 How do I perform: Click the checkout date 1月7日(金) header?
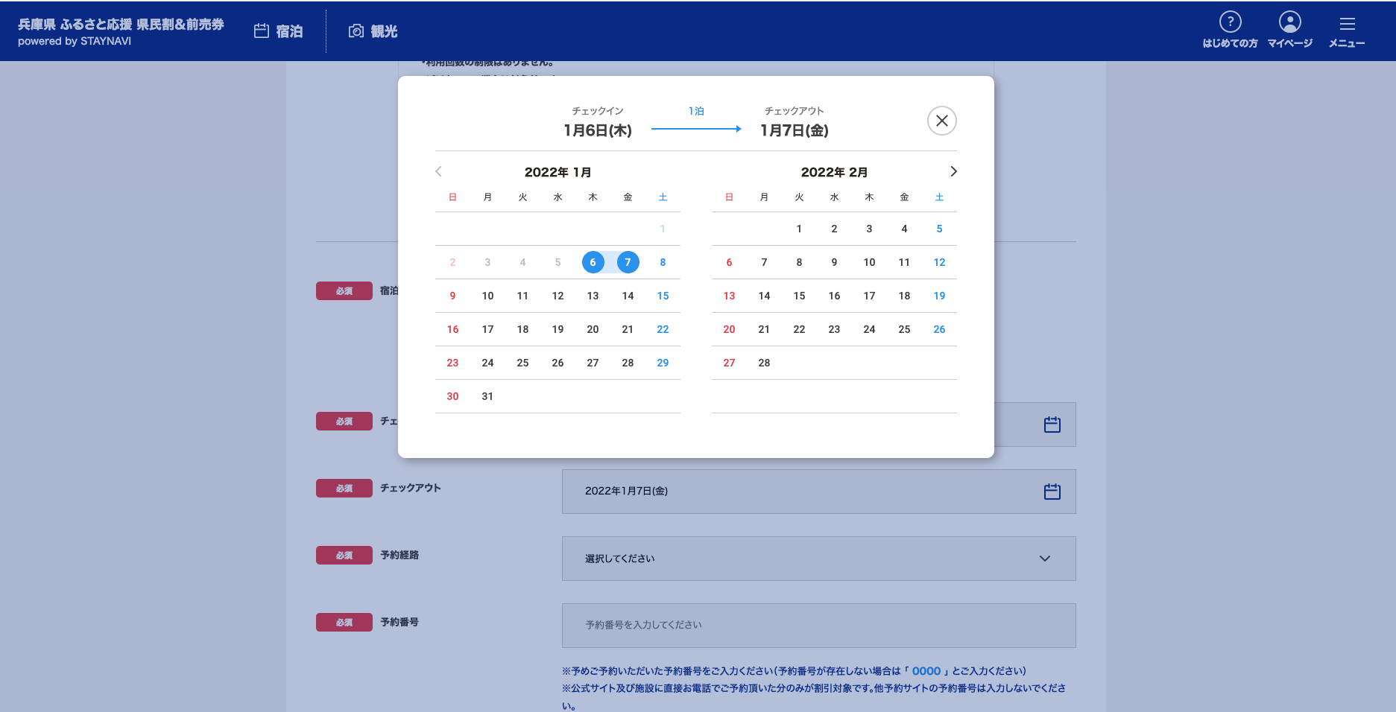(795, 130)
